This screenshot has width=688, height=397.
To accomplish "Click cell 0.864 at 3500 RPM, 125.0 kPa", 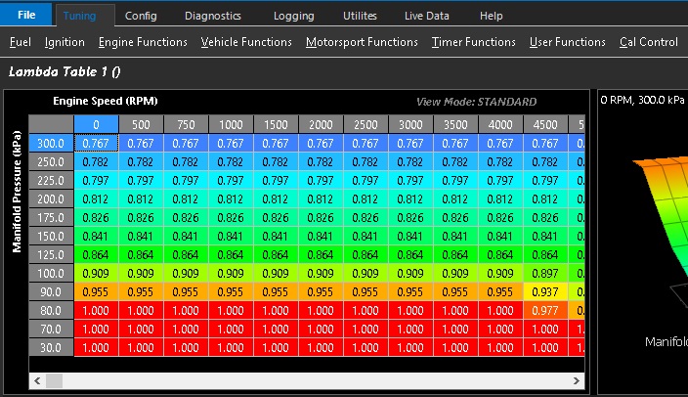I will (x=455, y=254).
